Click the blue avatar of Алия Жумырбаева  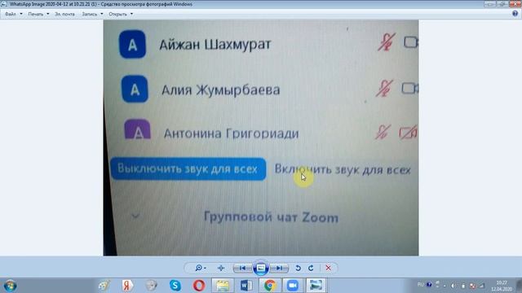[135, 89]
